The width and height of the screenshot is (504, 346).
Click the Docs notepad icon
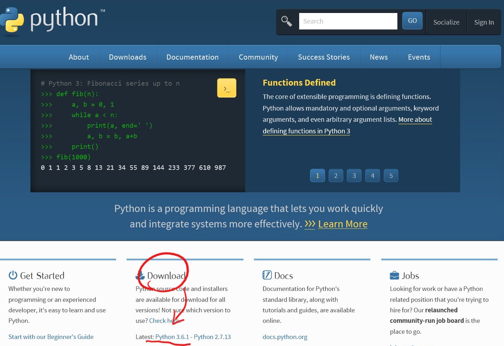pyautogui.click(x=267, y=275)
